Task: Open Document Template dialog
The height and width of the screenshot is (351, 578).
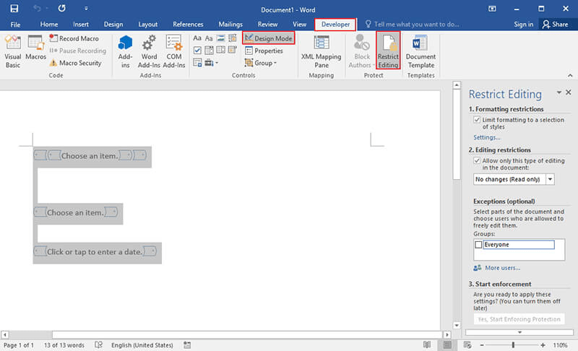Action: 420,51
